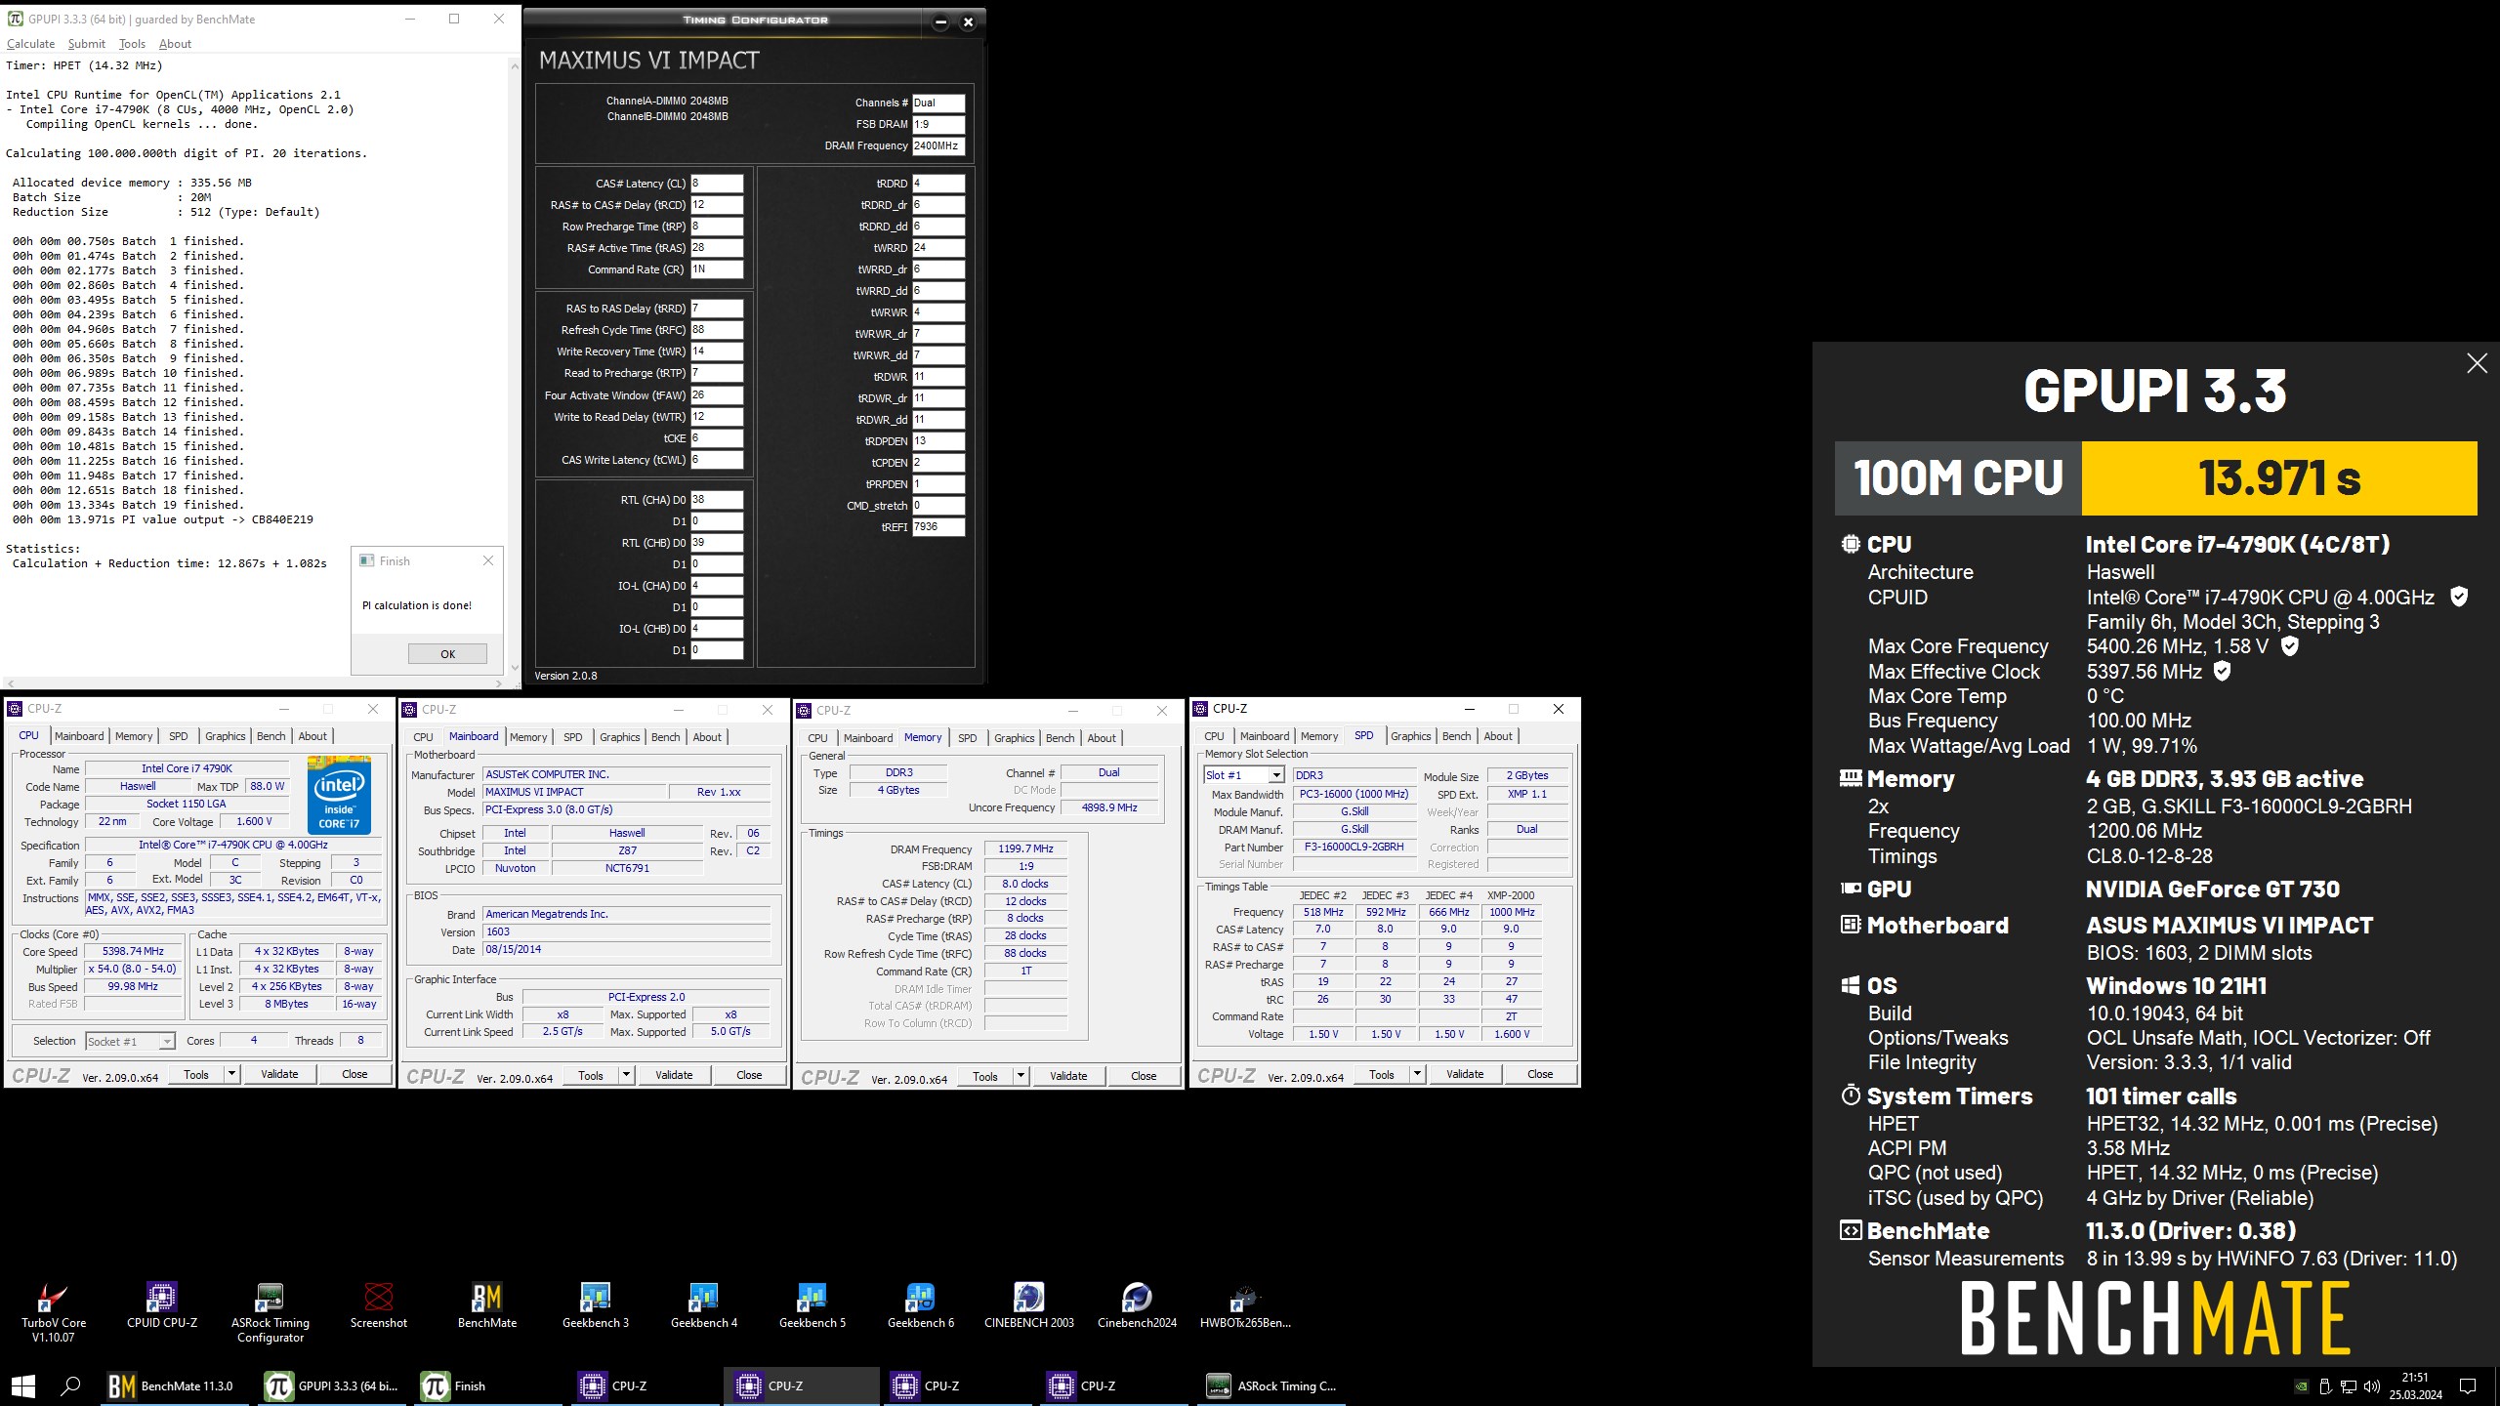Expand Tools arrow in CPU-Z Memory window
The width and height of the screenshot is (2500, 1406).
point(1021,1076)
